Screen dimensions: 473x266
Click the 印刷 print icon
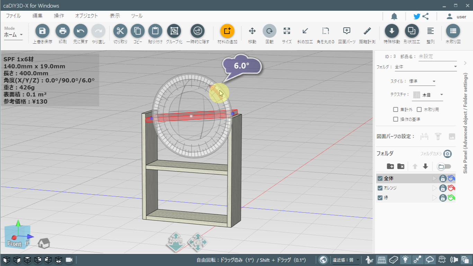pos(63,31)
